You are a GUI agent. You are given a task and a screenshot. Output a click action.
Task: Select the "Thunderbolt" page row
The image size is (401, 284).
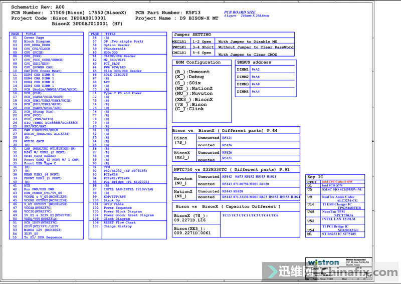click(115, 49)
